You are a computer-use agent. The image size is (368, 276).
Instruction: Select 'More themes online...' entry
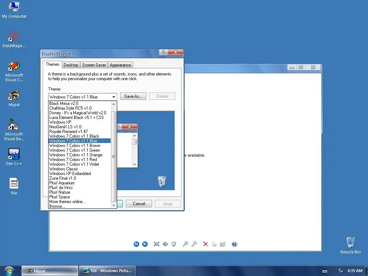point(79,202)
